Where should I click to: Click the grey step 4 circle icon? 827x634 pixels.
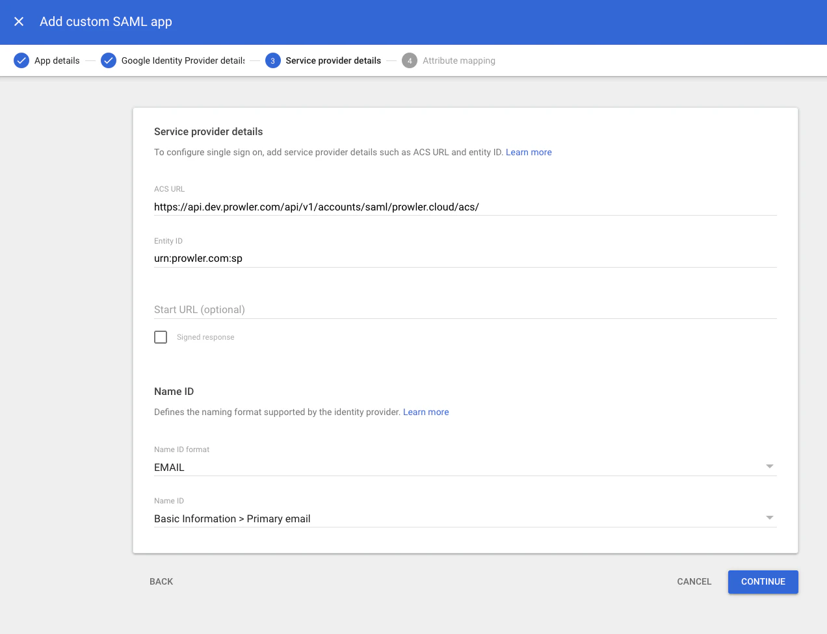point(410,60)
